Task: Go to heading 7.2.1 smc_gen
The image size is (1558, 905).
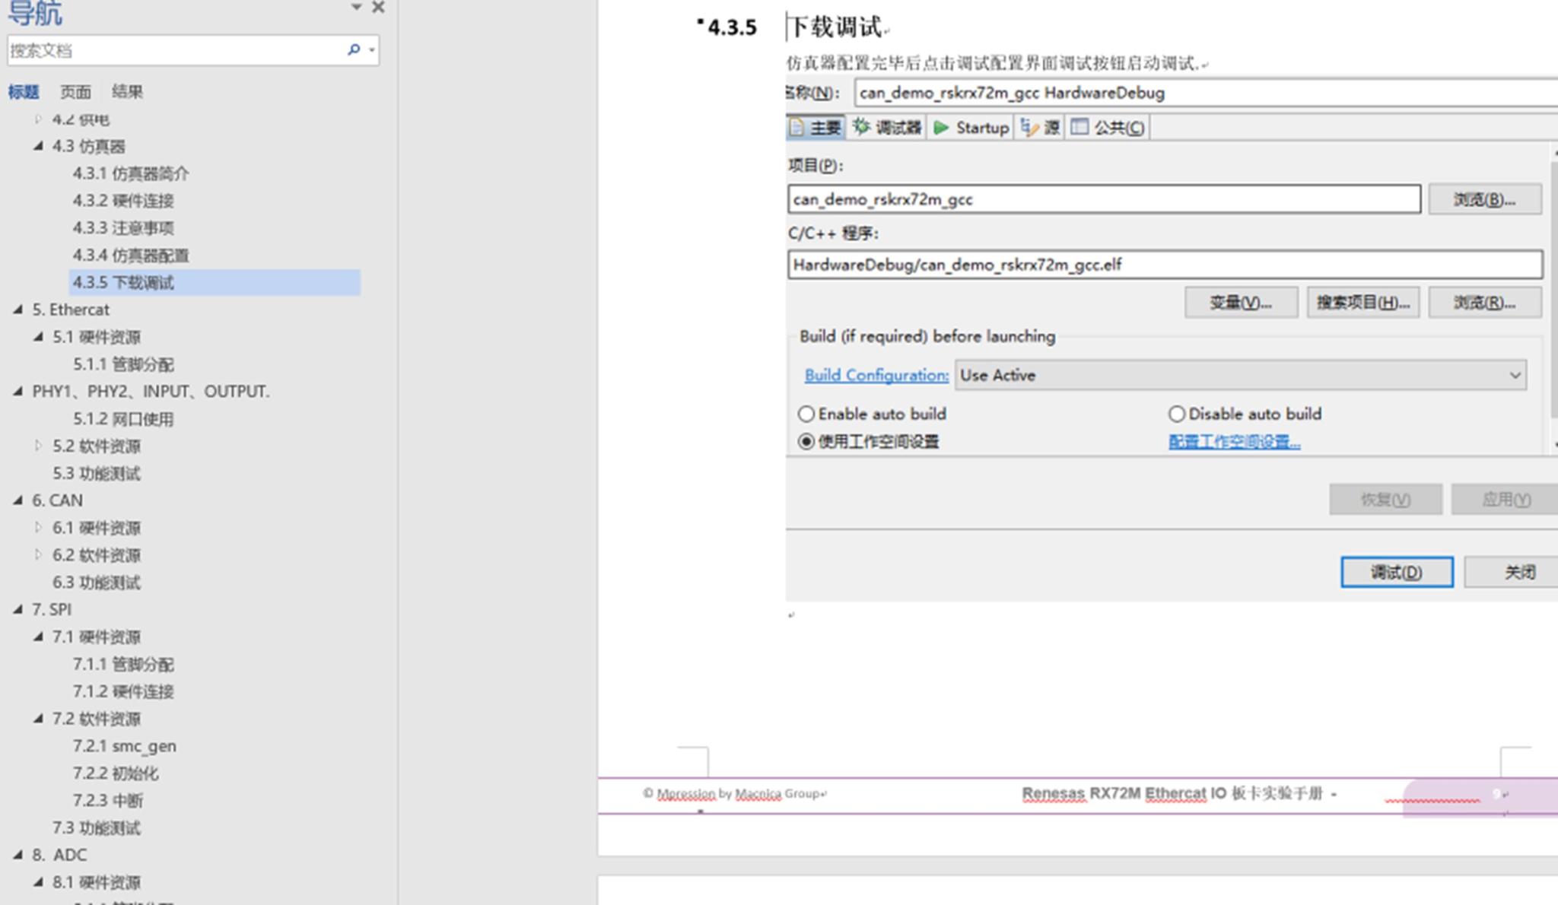Action: (x=124, y=746)
